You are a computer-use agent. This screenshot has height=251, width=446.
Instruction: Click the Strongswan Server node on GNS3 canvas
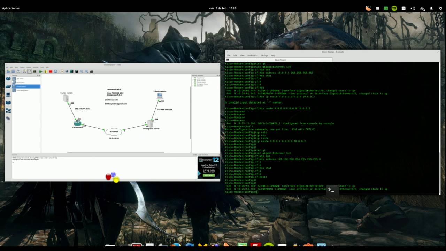click(x=150, y=123)
